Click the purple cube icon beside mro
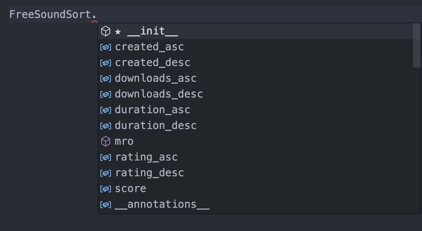422x231 pixels. click(x=106, y=141)
